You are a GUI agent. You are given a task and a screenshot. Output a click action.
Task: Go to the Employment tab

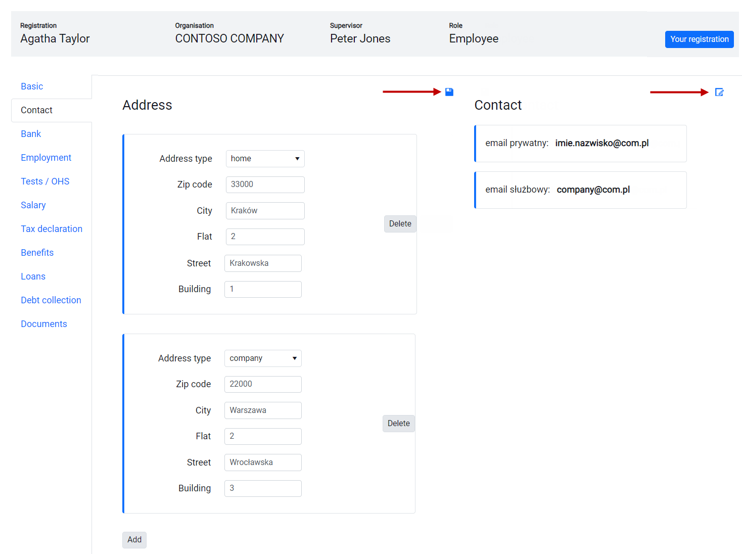click(46, 158)
